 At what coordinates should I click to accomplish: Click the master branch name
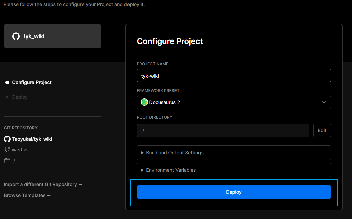click(20, 150)
